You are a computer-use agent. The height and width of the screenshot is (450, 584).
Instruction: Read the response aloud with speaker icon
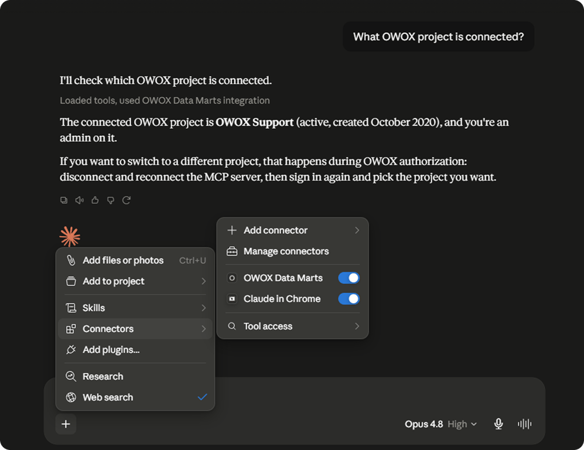tap(79, 200)
